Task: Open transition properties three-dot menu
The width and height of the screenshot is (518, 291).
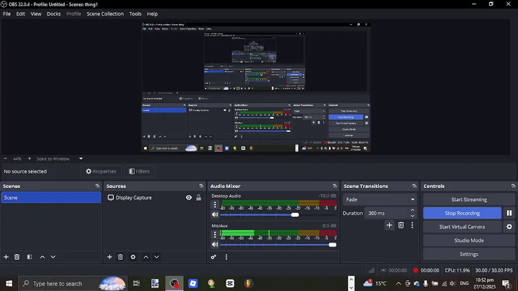Action: pos(412,225)
